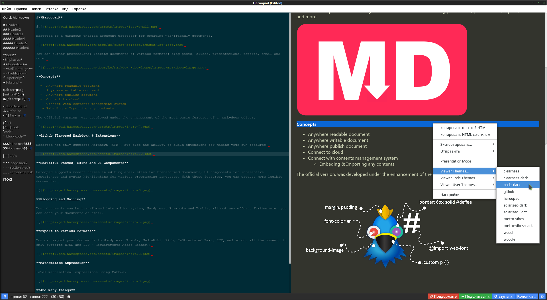
Task: Click the red Поддержите button
Action: 443,297
